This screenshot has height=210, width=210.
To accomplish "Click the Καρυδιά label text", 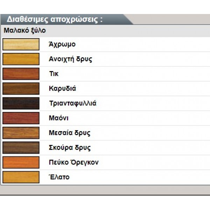I will pos(62,89).
